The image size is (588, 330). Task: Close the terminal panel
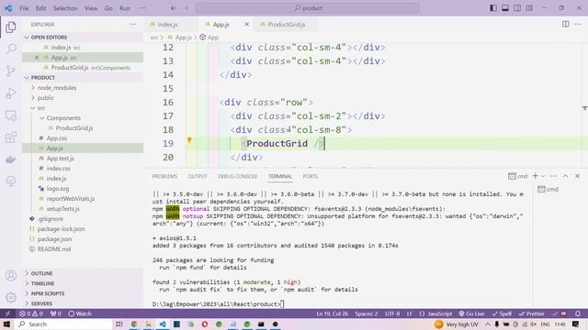(x=578, y=176)
